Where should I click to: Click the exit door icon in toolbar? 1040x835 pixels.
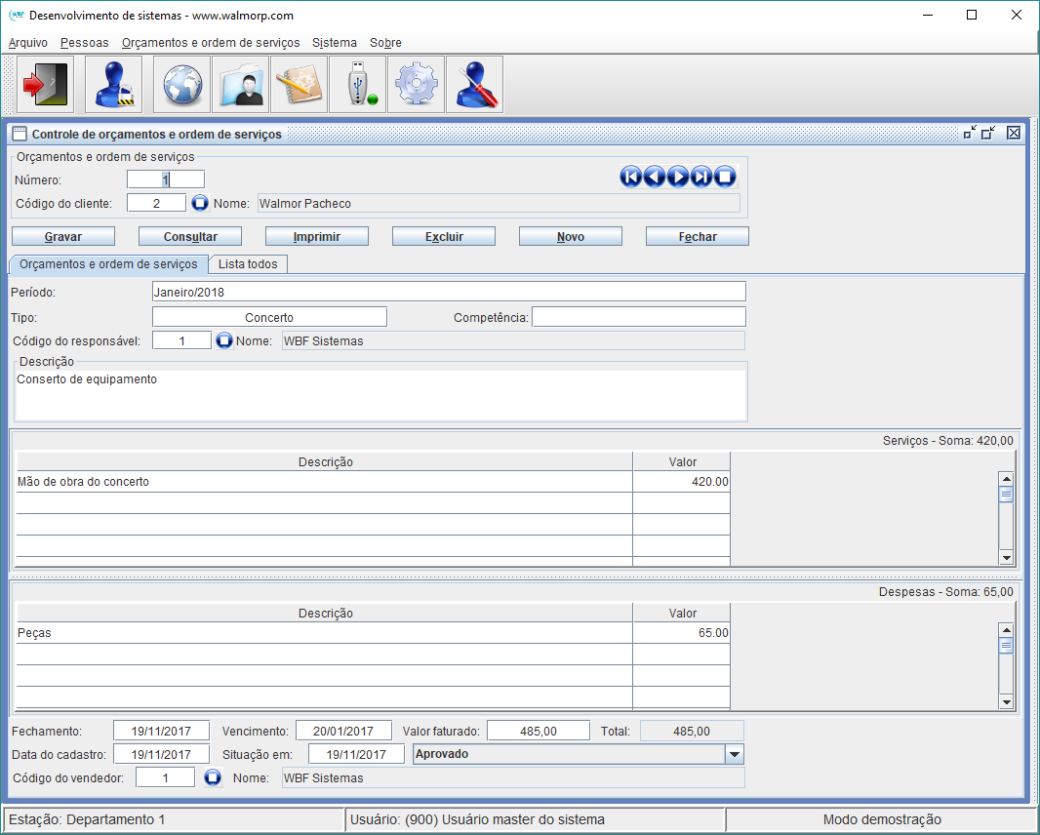[x=45, y=85]
